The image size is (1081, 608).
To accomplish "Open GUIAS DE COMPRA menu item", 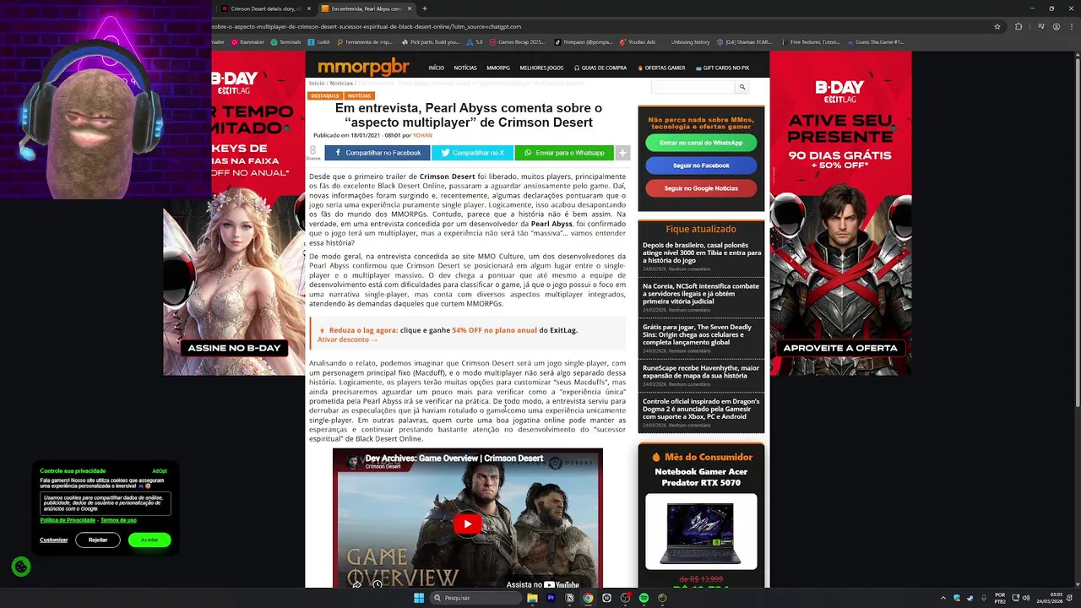I will [x=600, y=68].
